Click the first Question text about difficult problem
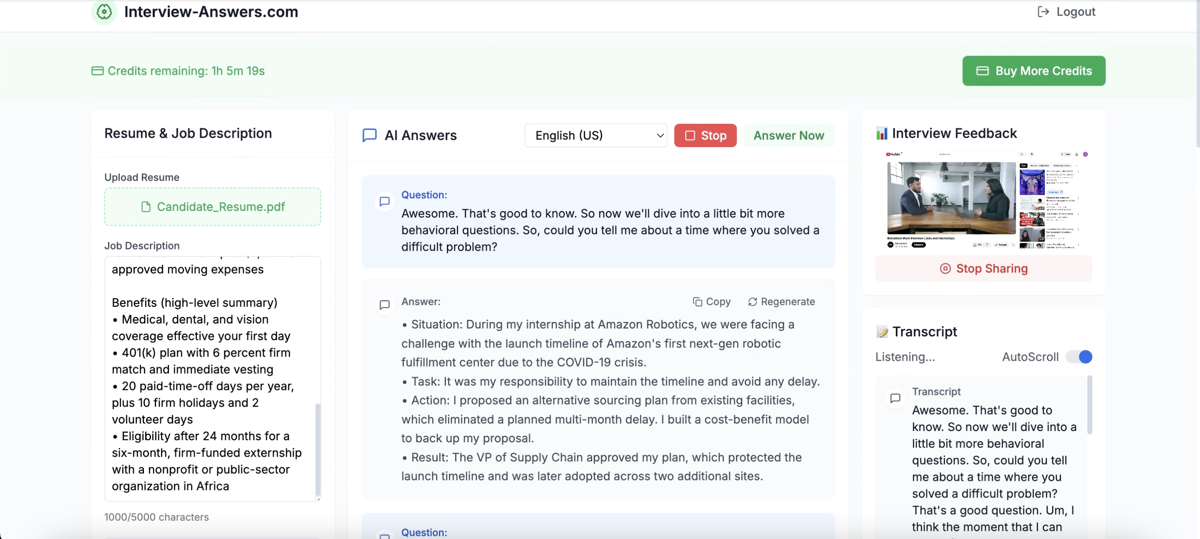Image resolution: width=1200 pixels, height=539 pixels. 610,230
